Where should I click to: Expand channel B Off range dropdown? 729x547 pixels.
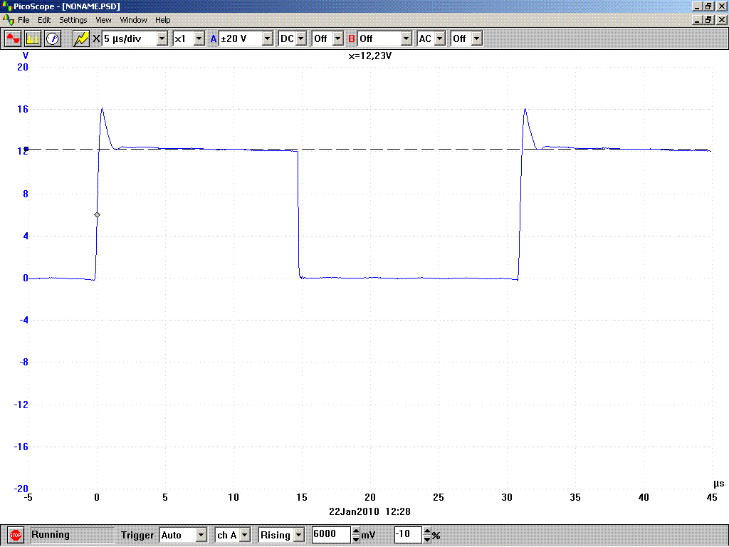click(407, 38)
